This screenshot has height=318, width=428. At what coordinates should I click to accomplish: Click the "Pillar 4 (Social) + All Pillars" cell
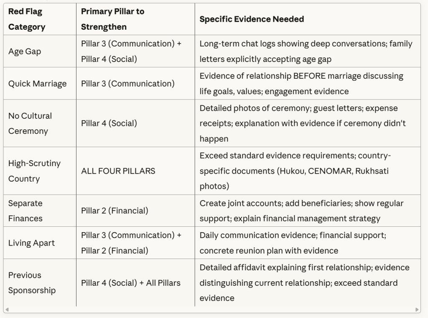click(x=130, y=283)
